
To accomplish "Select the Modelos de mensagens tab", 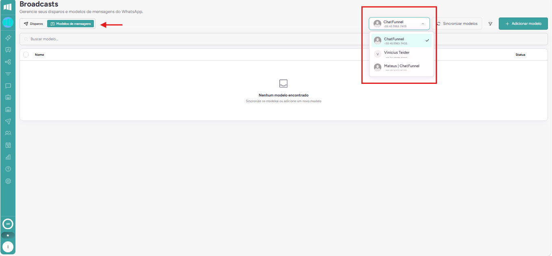I will 71,24.
